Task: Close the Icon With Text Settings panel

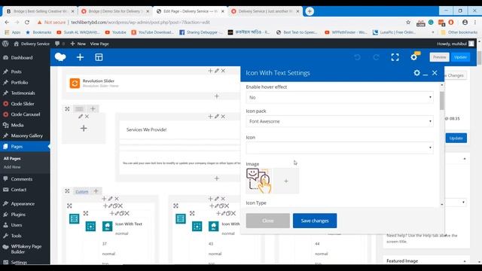Action: 435,73
